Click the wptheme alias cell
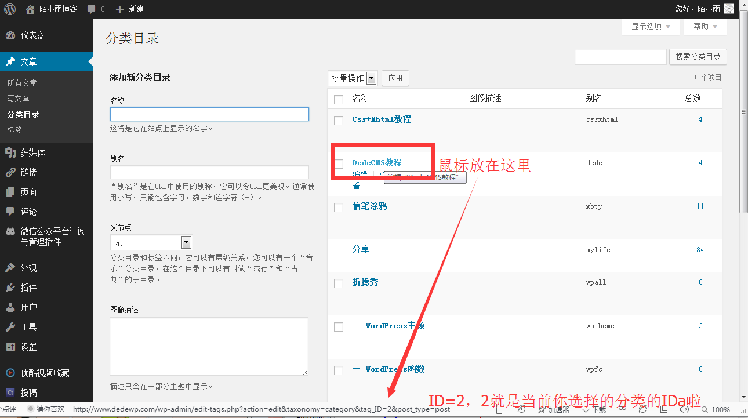Image resolution: width=748 pixels, height=418 pixels. [600, 326]
